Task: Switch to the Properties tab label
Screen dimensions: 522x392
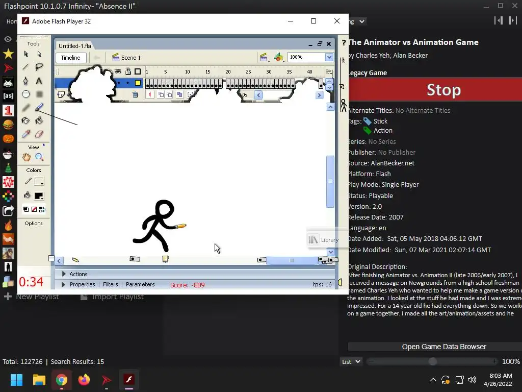Action: pos(82,284)
